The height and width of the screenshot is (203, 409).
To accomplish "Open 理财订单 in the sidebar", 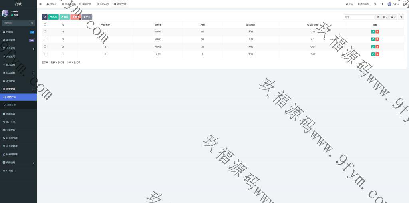I will [x=11, y=105].
